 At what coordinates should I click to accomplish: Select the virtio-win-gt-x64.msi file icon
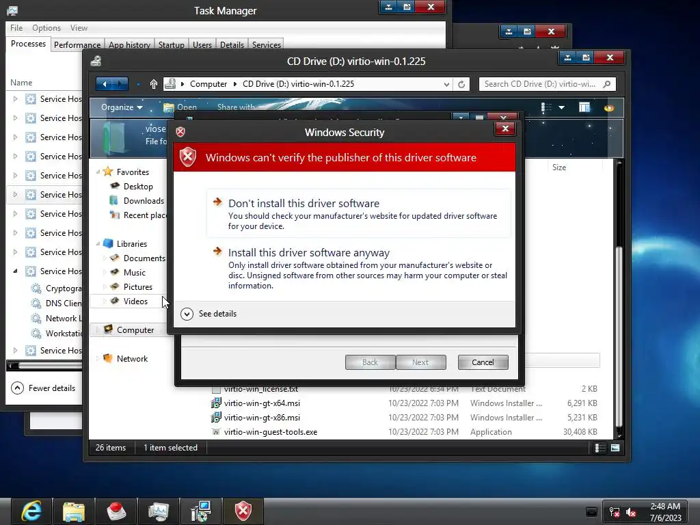[216, 403]
